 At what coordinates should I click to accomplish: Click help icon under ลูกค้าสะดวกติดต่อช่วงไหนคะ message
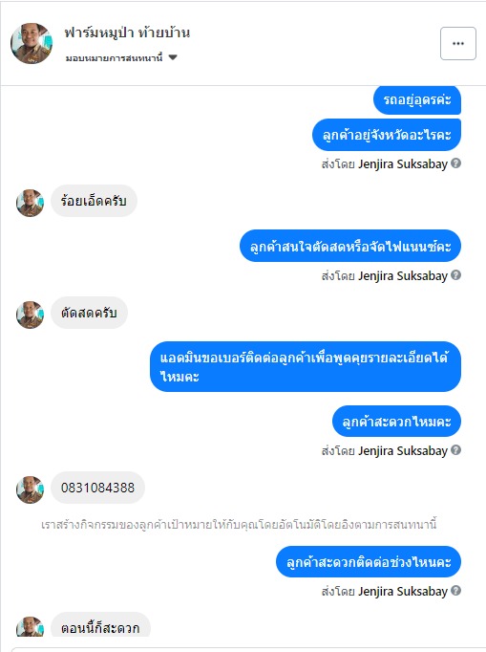click(455, 591)
